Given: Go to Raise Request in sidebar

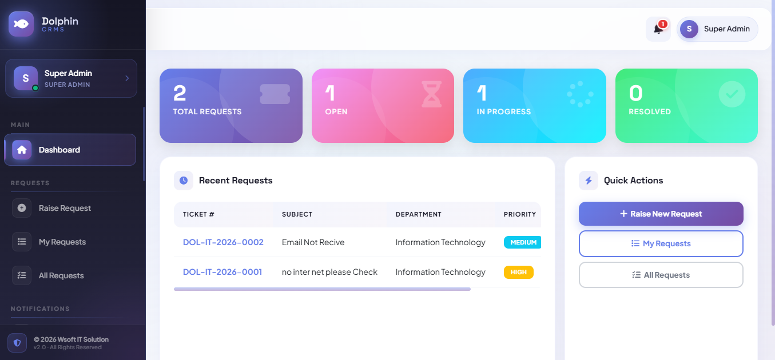Looking at the screenshot, I should (70, 208).
